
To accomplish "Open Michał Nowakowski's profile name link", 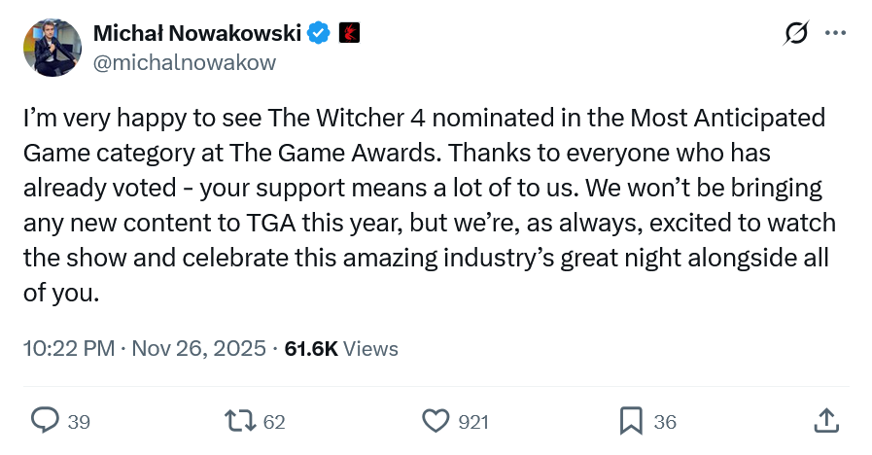I will (x=197, y=34).
